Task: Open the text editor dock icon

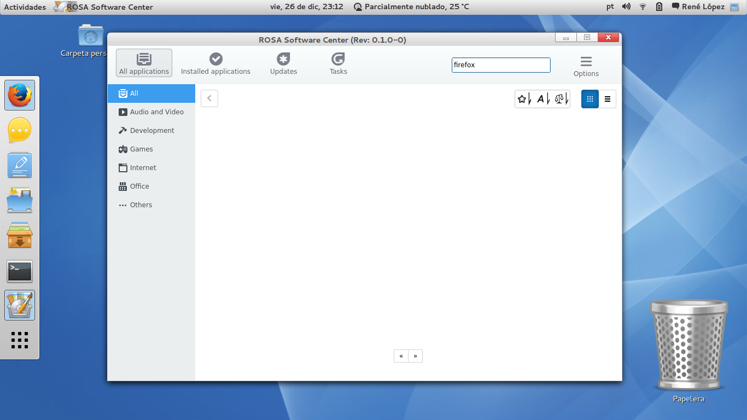Action: pyautogui.click(x=20, y=165)
